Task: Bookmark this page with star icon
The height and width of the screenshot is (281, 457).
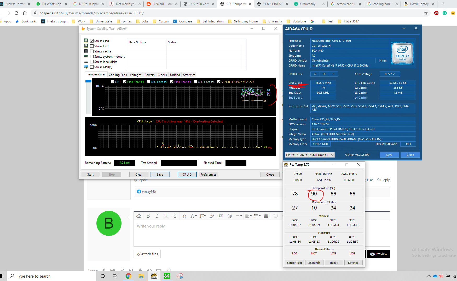Action: [x=426, y=13]
